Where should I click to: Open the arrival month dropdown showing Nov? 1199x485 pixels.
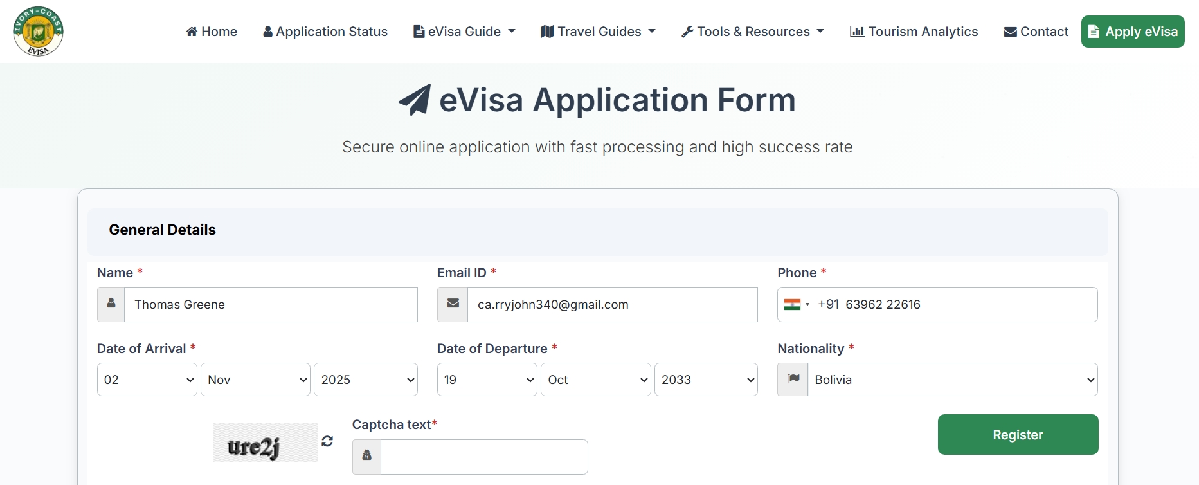tap(255, 380)
